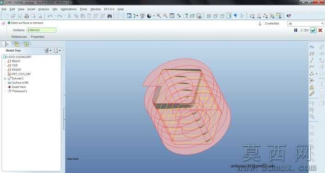Open the Insert menu
Image resolution: width=325 pixels, height=173 pixels.
(31, 9)
